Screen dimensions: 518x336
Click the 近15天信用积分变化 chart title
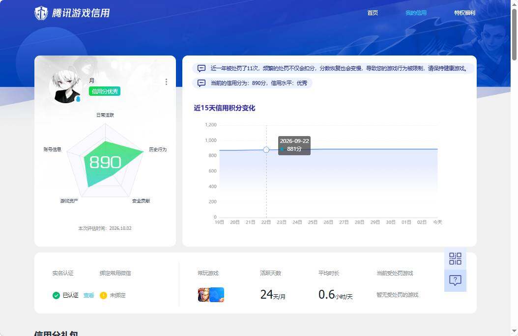[x=224, y=108]
